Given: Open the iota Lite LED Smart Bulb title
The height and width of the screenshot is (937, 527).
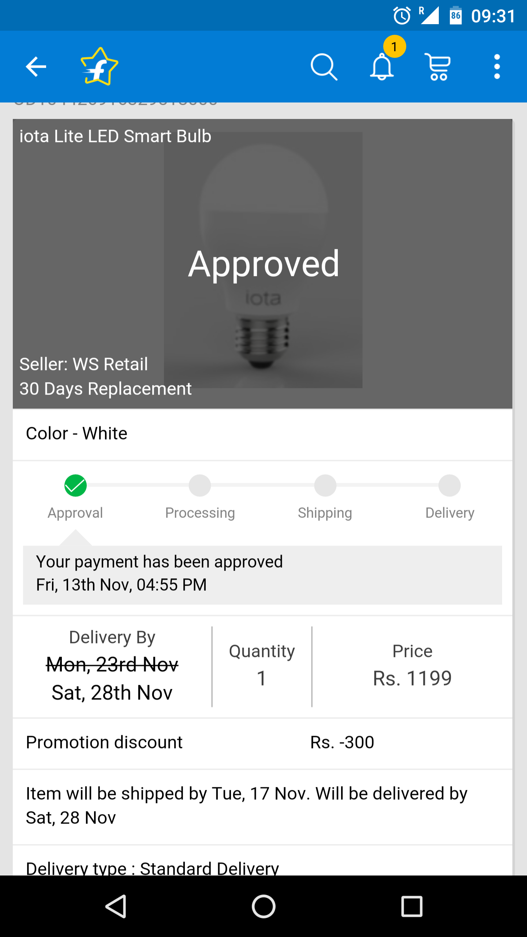Looking at the screenshot, I should 115,137.
